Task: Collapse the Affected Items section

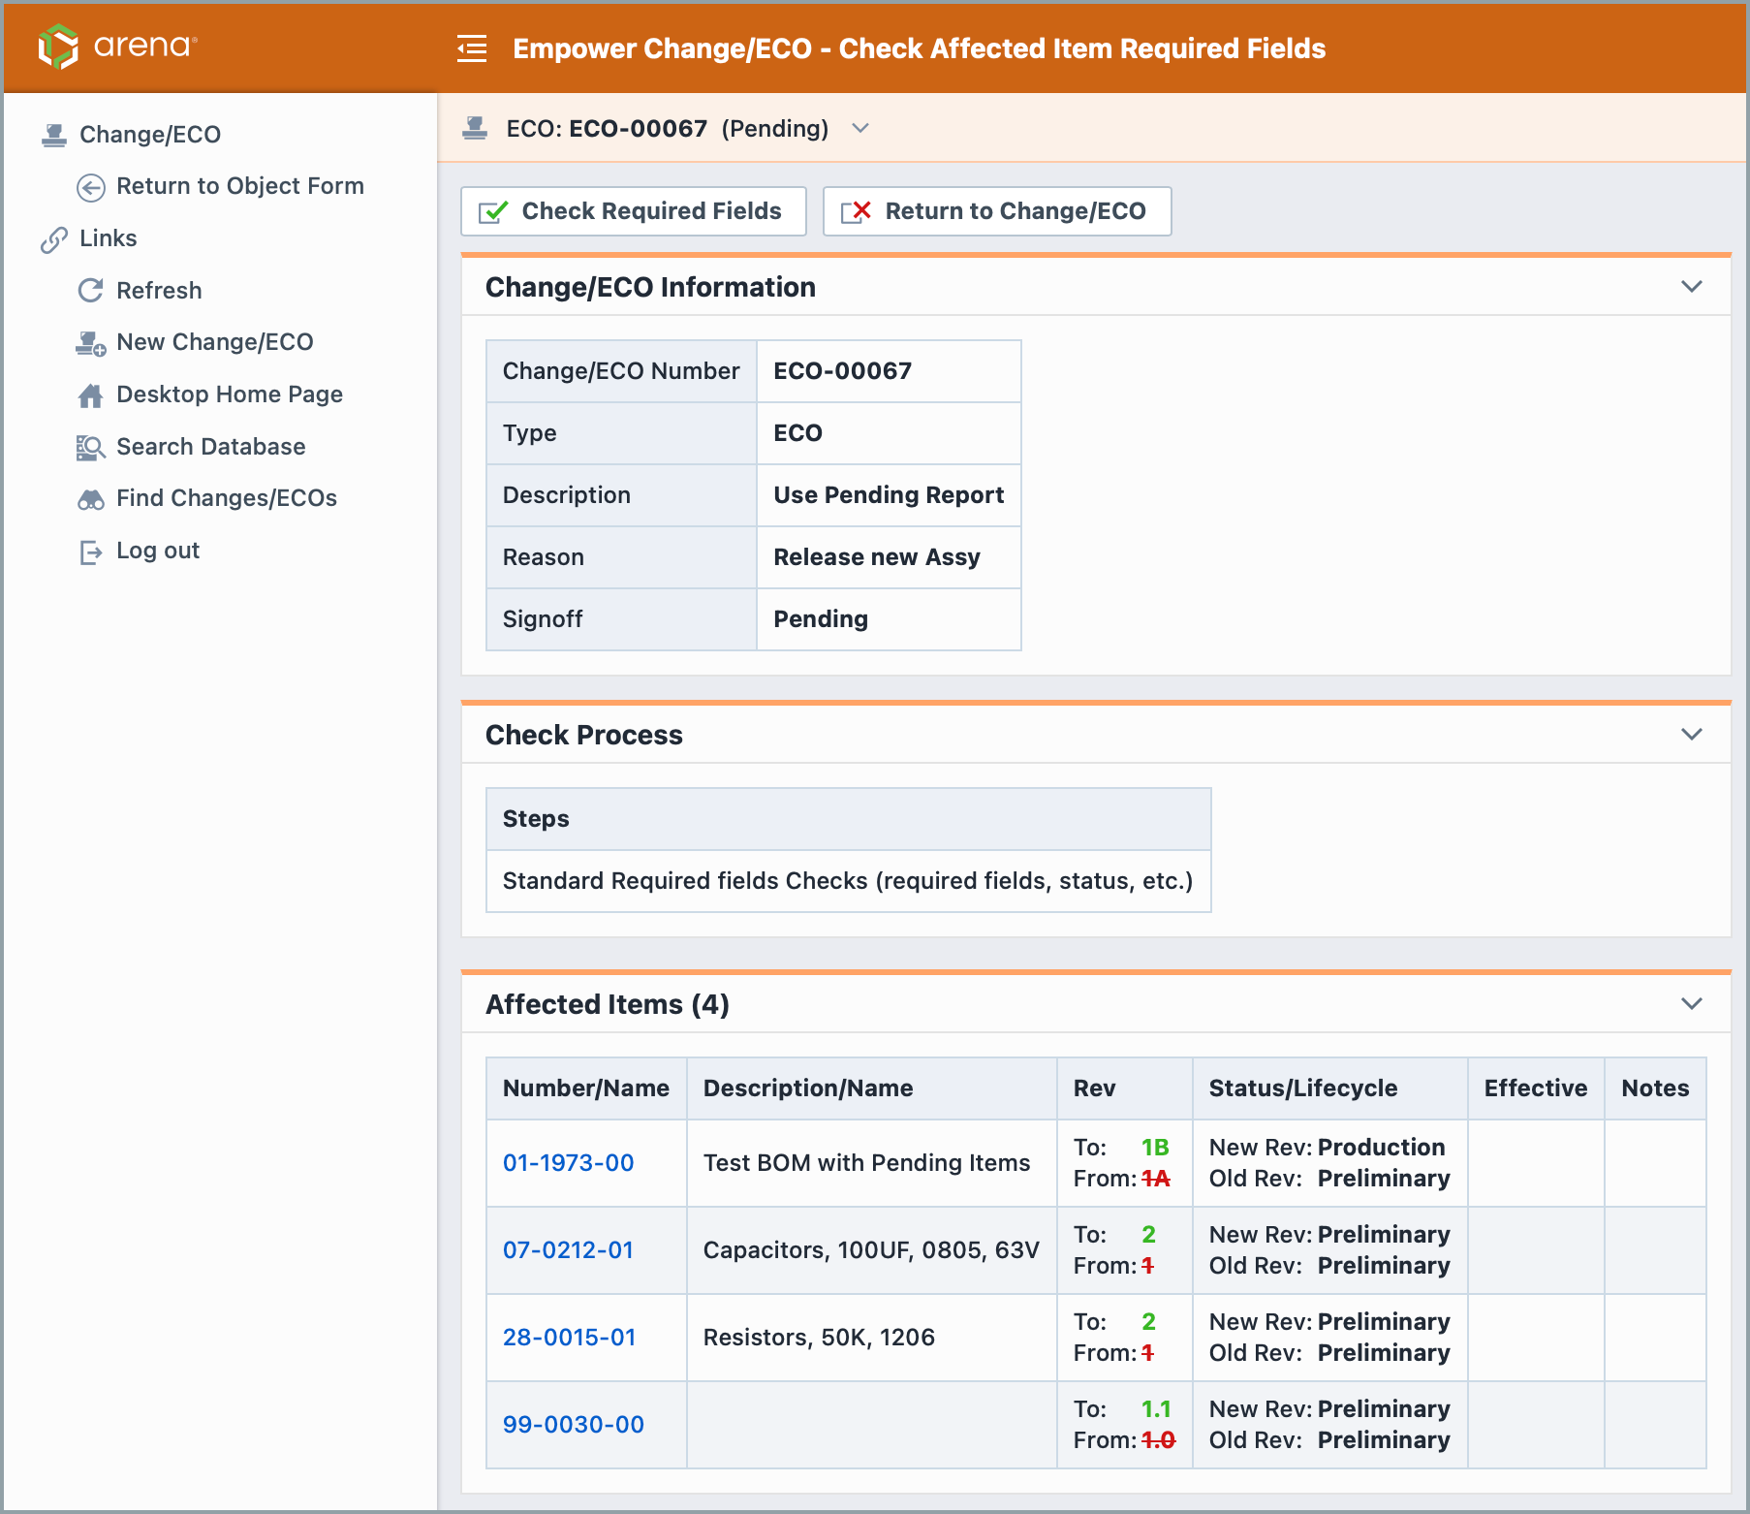Action: pos(1691,1004)
